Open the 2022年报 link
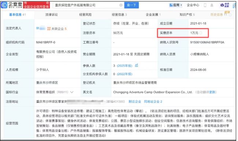238x141 pixels. pyautogui.click(x=124, y=74)
